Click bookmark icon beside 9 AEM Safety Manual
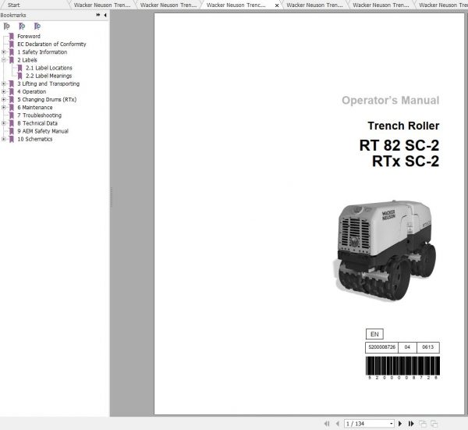 point(12,131)
